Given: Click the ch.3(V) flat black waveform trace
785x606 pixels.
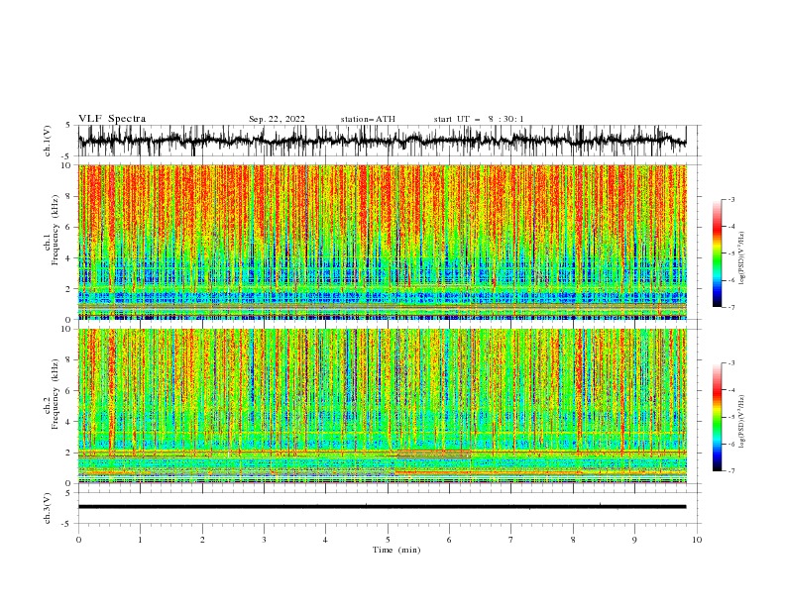Looking at the screenshot, I should pyautogui.click(x=382, y=507).
